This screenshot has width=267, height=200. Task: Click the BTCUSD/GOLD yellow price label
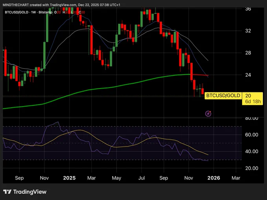coord(223,95)
